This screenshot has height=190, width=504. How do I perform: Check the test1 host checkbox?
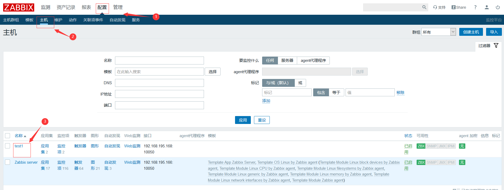8,146
